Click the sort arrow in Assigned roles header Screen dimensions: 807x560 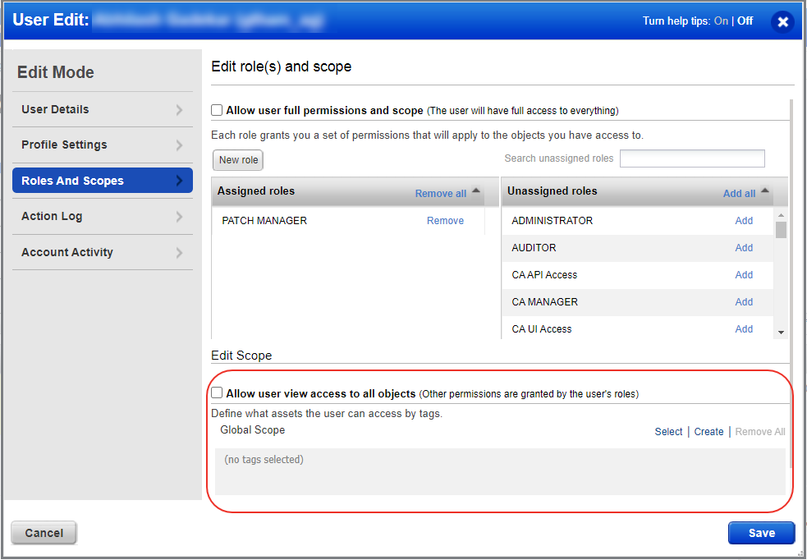[476, 191]
